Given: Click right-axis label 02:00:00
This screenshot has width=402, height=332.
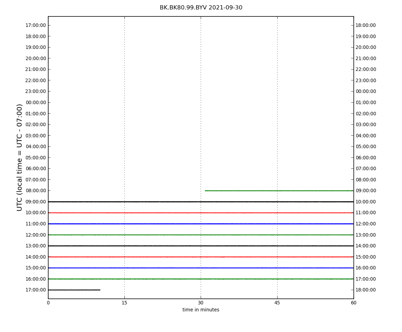Looking at the screenshot, I should tap(366, 114).
